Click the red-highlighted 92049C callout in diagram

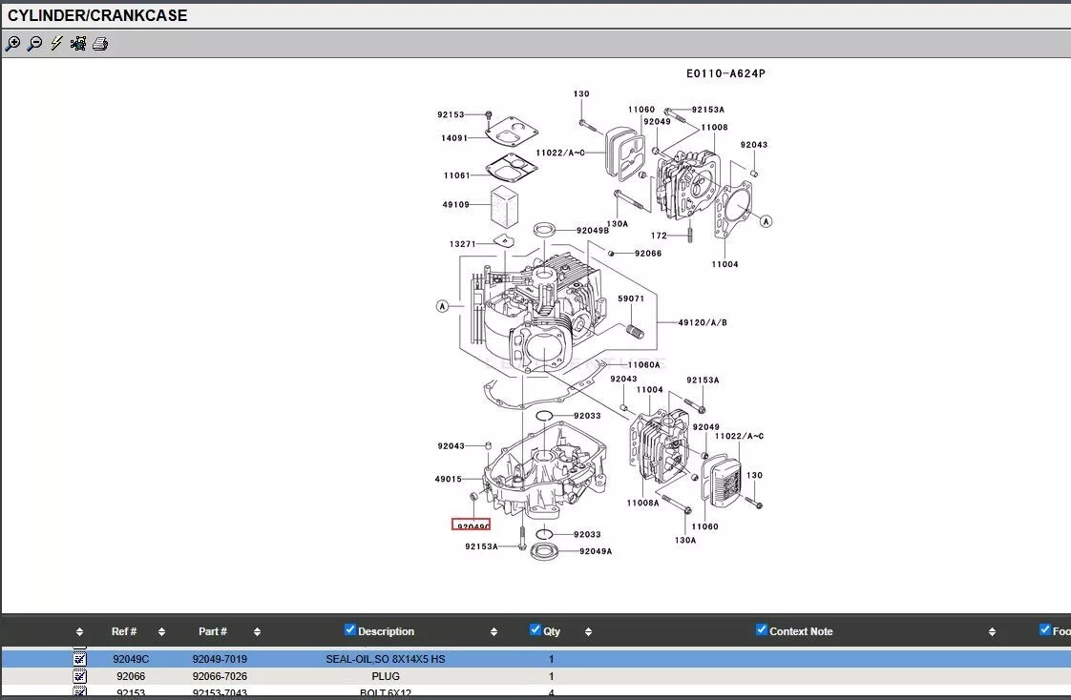coord(472,525)
